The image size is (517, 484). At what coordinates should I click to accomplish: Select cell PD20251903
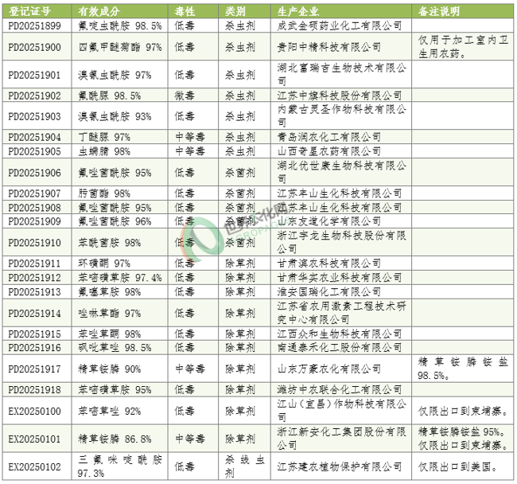click(35, 116)
